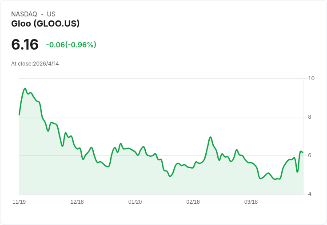Select the 02/18 date on the x-axis
327x225 pixels.
193,202
